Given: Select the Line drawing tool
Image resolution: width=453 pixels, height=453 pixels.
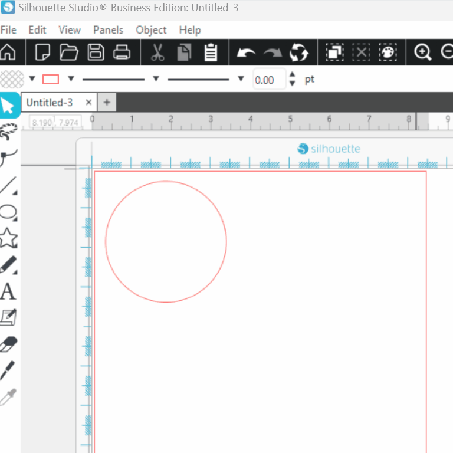Looking at the screenshot, I should pos(9,185).
